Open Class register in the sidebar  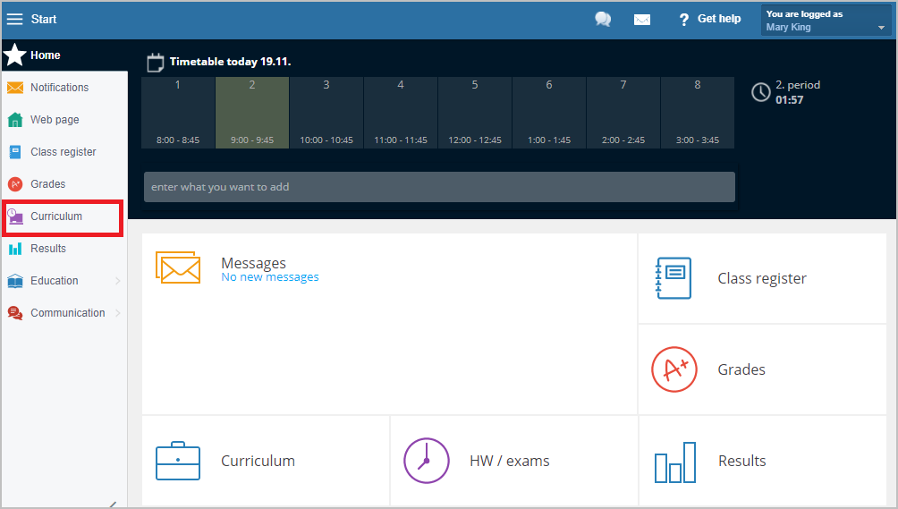tap(64, 152)
